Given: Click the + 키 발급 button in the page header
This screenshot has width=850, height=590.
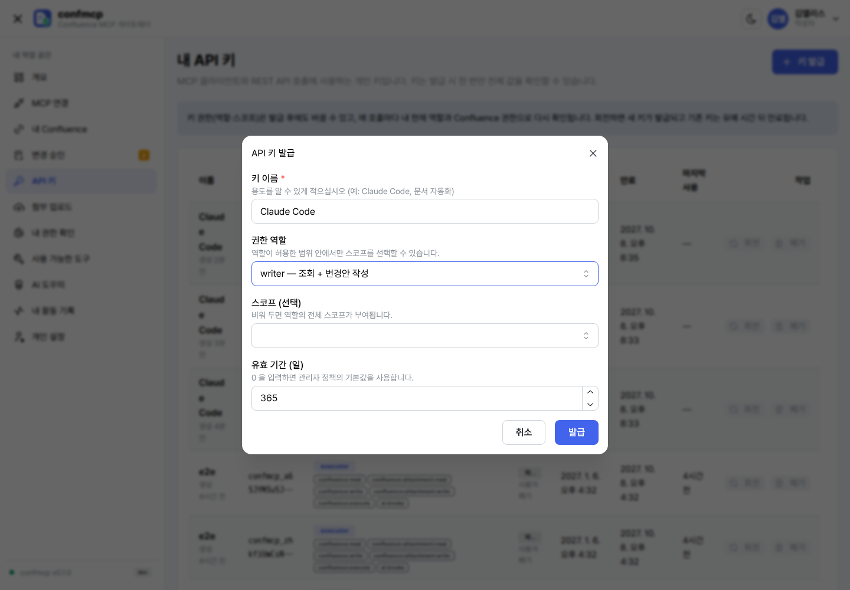Looking at the screenshot, I should [805, 62].
